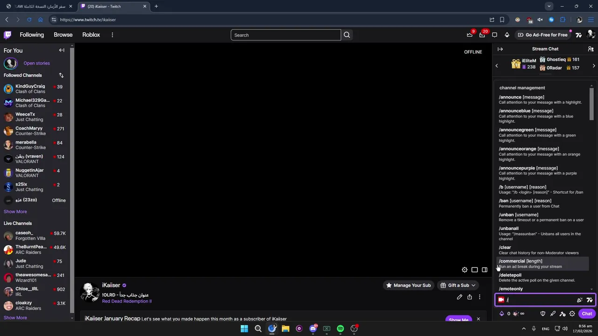Expand the Gift a Sub dropdown
This screenshot has height=336, width=598.
tap(458, 285)
